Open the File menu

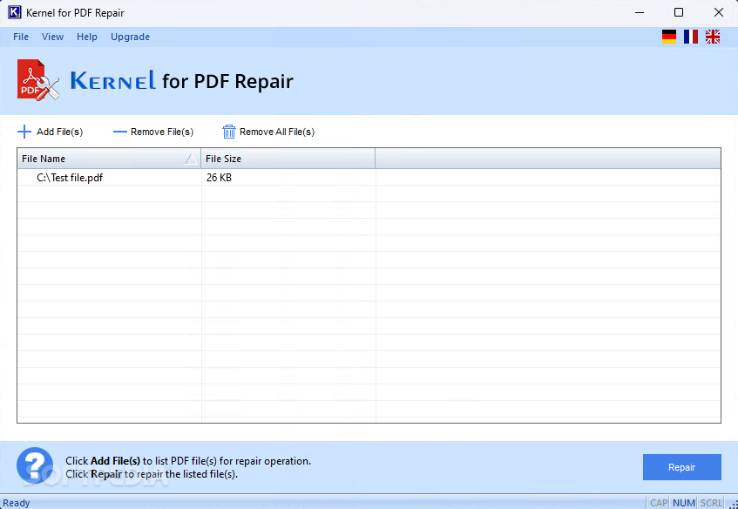[21, 37]
